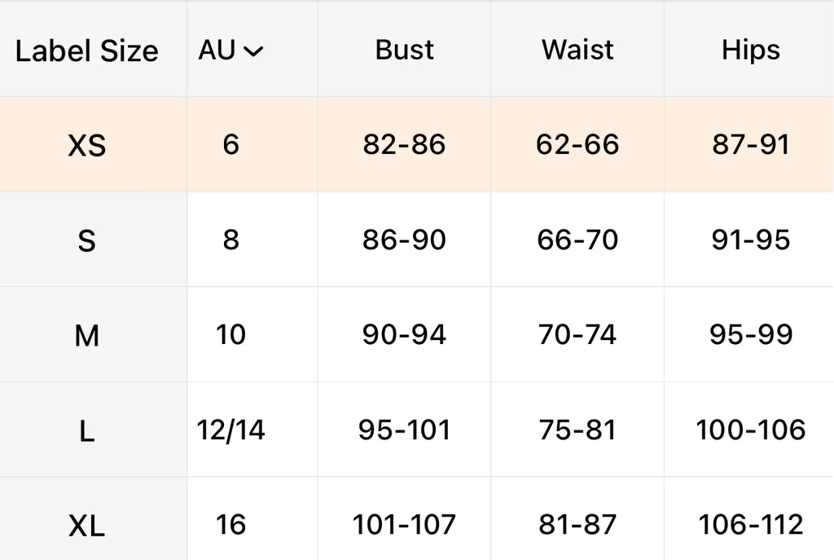Click the 95-99 hips measurement
Screen dimensions: 834x560
click(x=750, y=335)
